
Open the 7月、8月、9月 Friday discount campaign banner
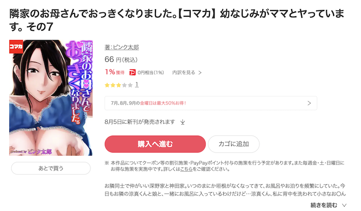point(211,103)
